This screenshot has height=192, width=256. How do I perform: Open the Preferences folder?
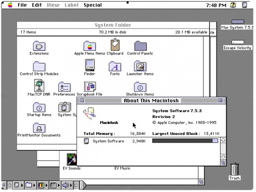[64, 87]
